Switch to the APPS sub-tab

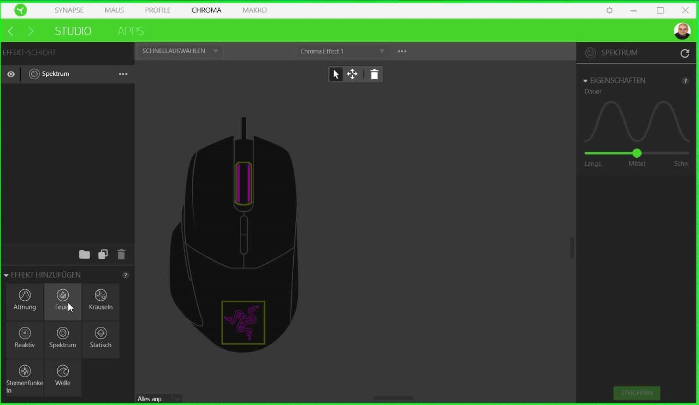(131, 31)
